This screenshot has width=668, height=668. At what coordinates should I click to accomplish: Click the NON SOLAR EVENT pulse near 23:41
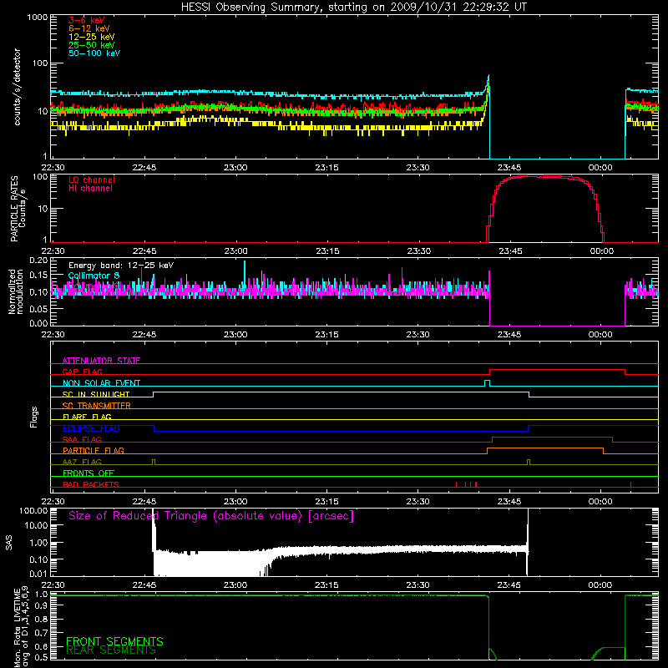[488, 383]
